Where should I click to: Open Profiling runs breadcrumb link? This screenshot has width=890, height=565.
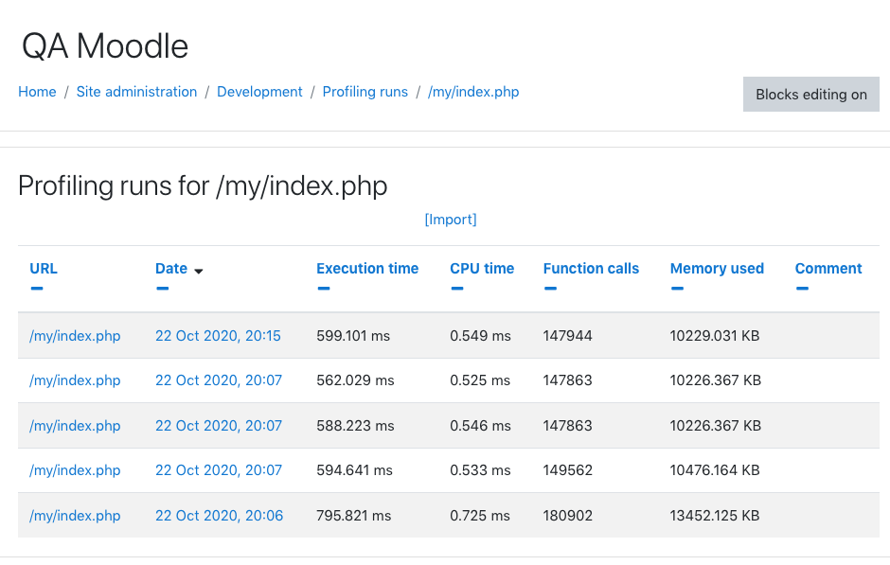point(365,92)
